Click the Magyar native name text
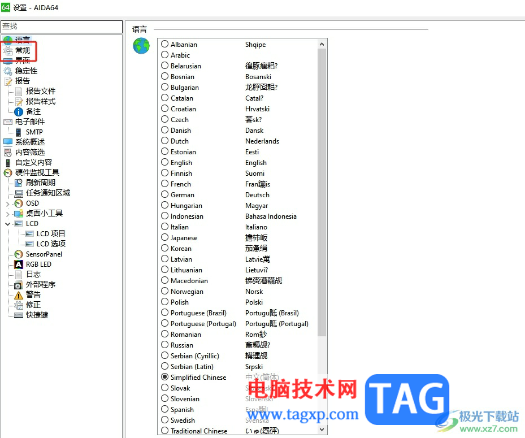525x438 pixels. [257, 206]
